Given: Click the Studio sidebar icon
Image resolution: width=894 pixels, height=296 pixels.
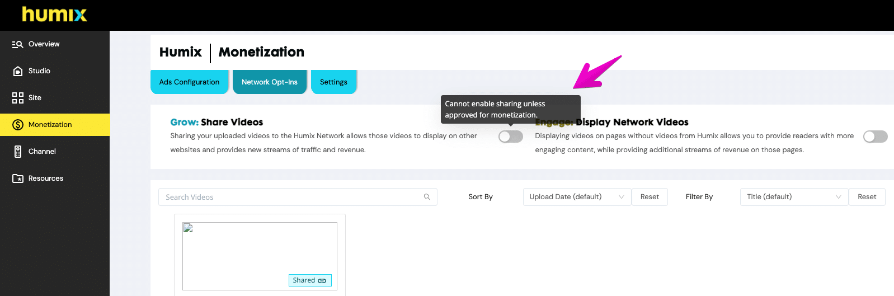Looking at the screenshot, I should click(x=18, y=71).
